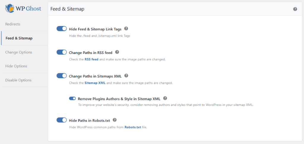Toggle Change Paths in RSS feed switch
Image resolution: width=304 pixels, height=144 pixels.
click(62, 52)
